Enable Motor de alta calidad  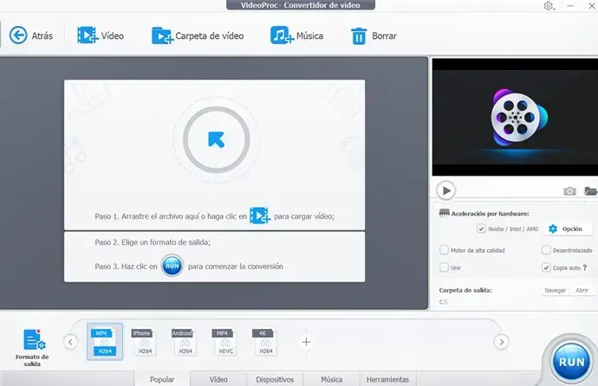(444, 250)
